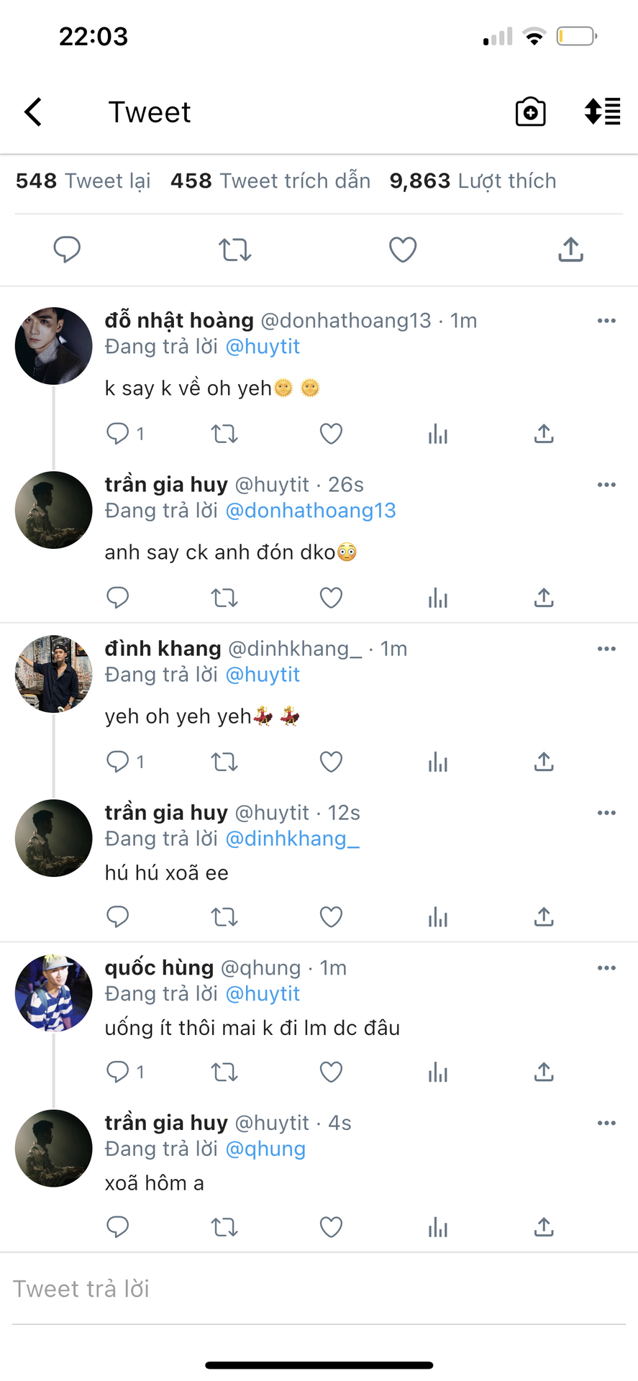
Task: Share the main tweet
Action: click(570, 250)
